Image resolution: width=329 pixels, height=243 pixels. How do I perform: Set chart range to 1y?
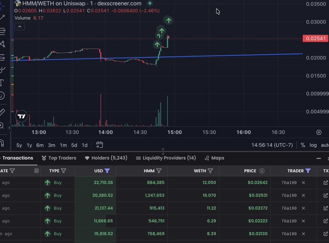pos(30,145)
